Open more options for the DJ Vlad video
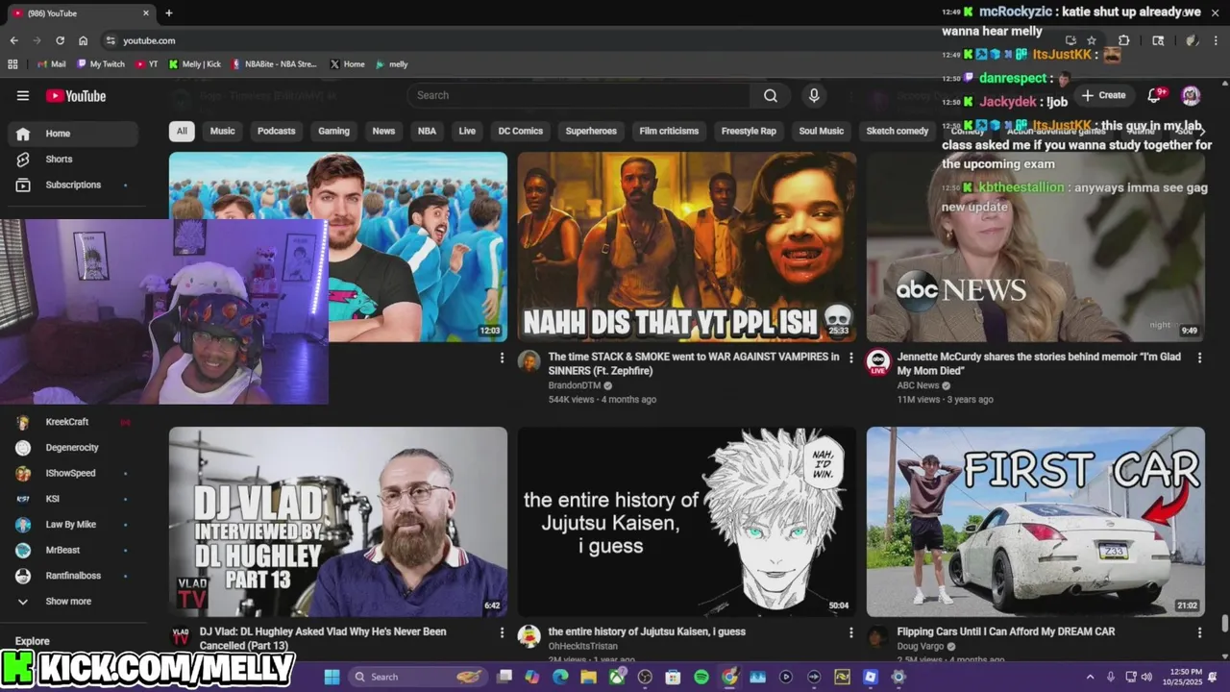This screenshot has height=692, width=1230. tap(502, 632)
